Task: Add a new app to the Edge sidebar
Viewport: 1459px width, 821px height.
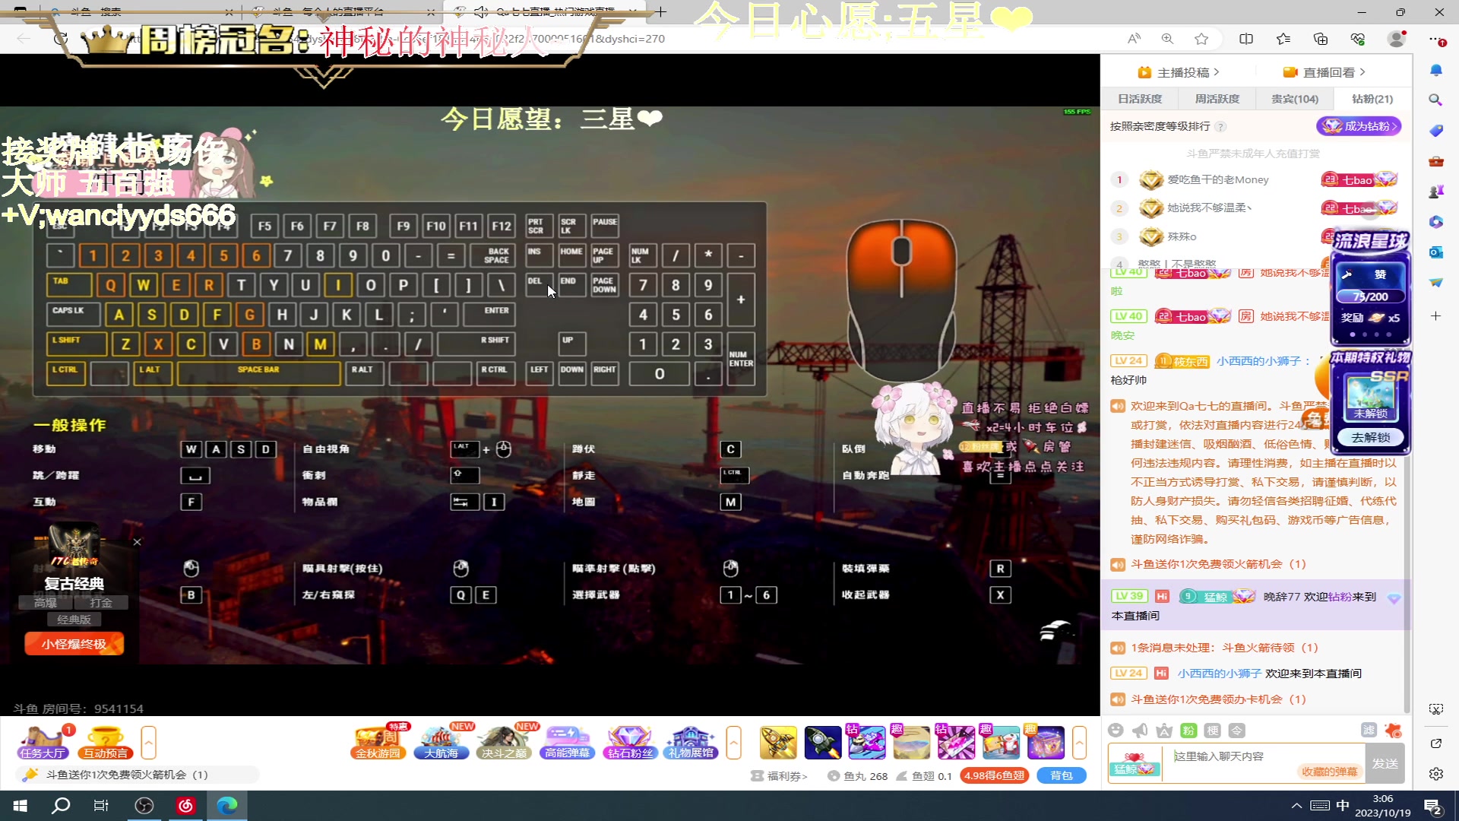Action: coord(1435,315)
